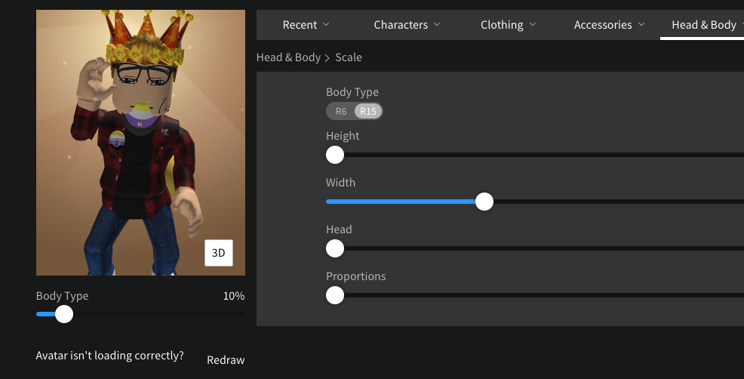The image size is (744, 379).
Task: Switch body type to R15
Action: (368, 112)
